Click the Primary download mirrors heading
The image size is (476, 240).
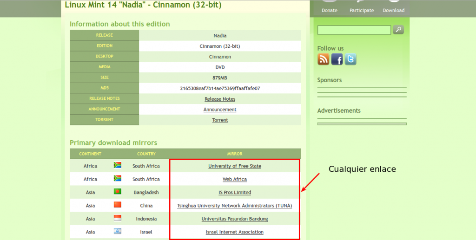(x=113, y=143)
